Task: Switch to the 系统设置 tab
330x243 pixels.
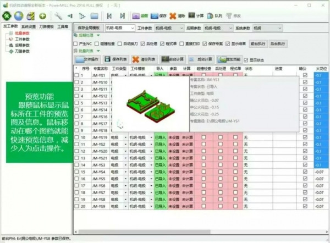Action: click(29, 26)
